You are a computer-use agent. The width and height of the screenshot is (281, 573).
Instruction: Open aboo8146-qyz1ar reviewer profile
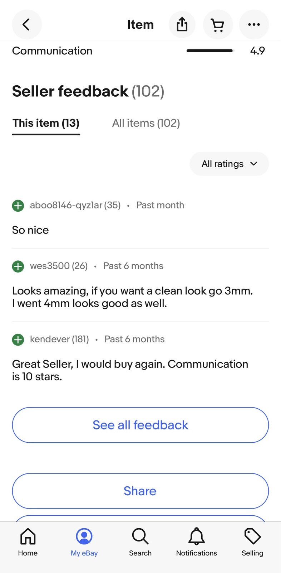click(x=66, y=205)
